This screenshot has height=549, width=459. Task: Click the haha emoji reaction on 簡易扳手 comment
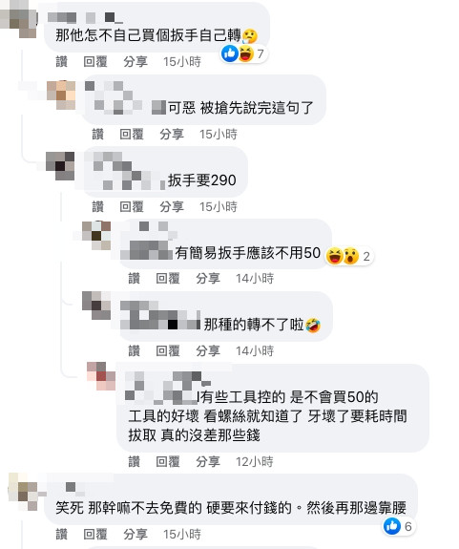pos(334,256)
